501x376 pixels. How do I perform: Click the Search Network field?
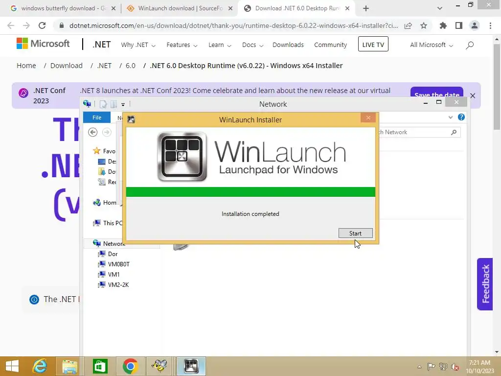coord(419,132)
